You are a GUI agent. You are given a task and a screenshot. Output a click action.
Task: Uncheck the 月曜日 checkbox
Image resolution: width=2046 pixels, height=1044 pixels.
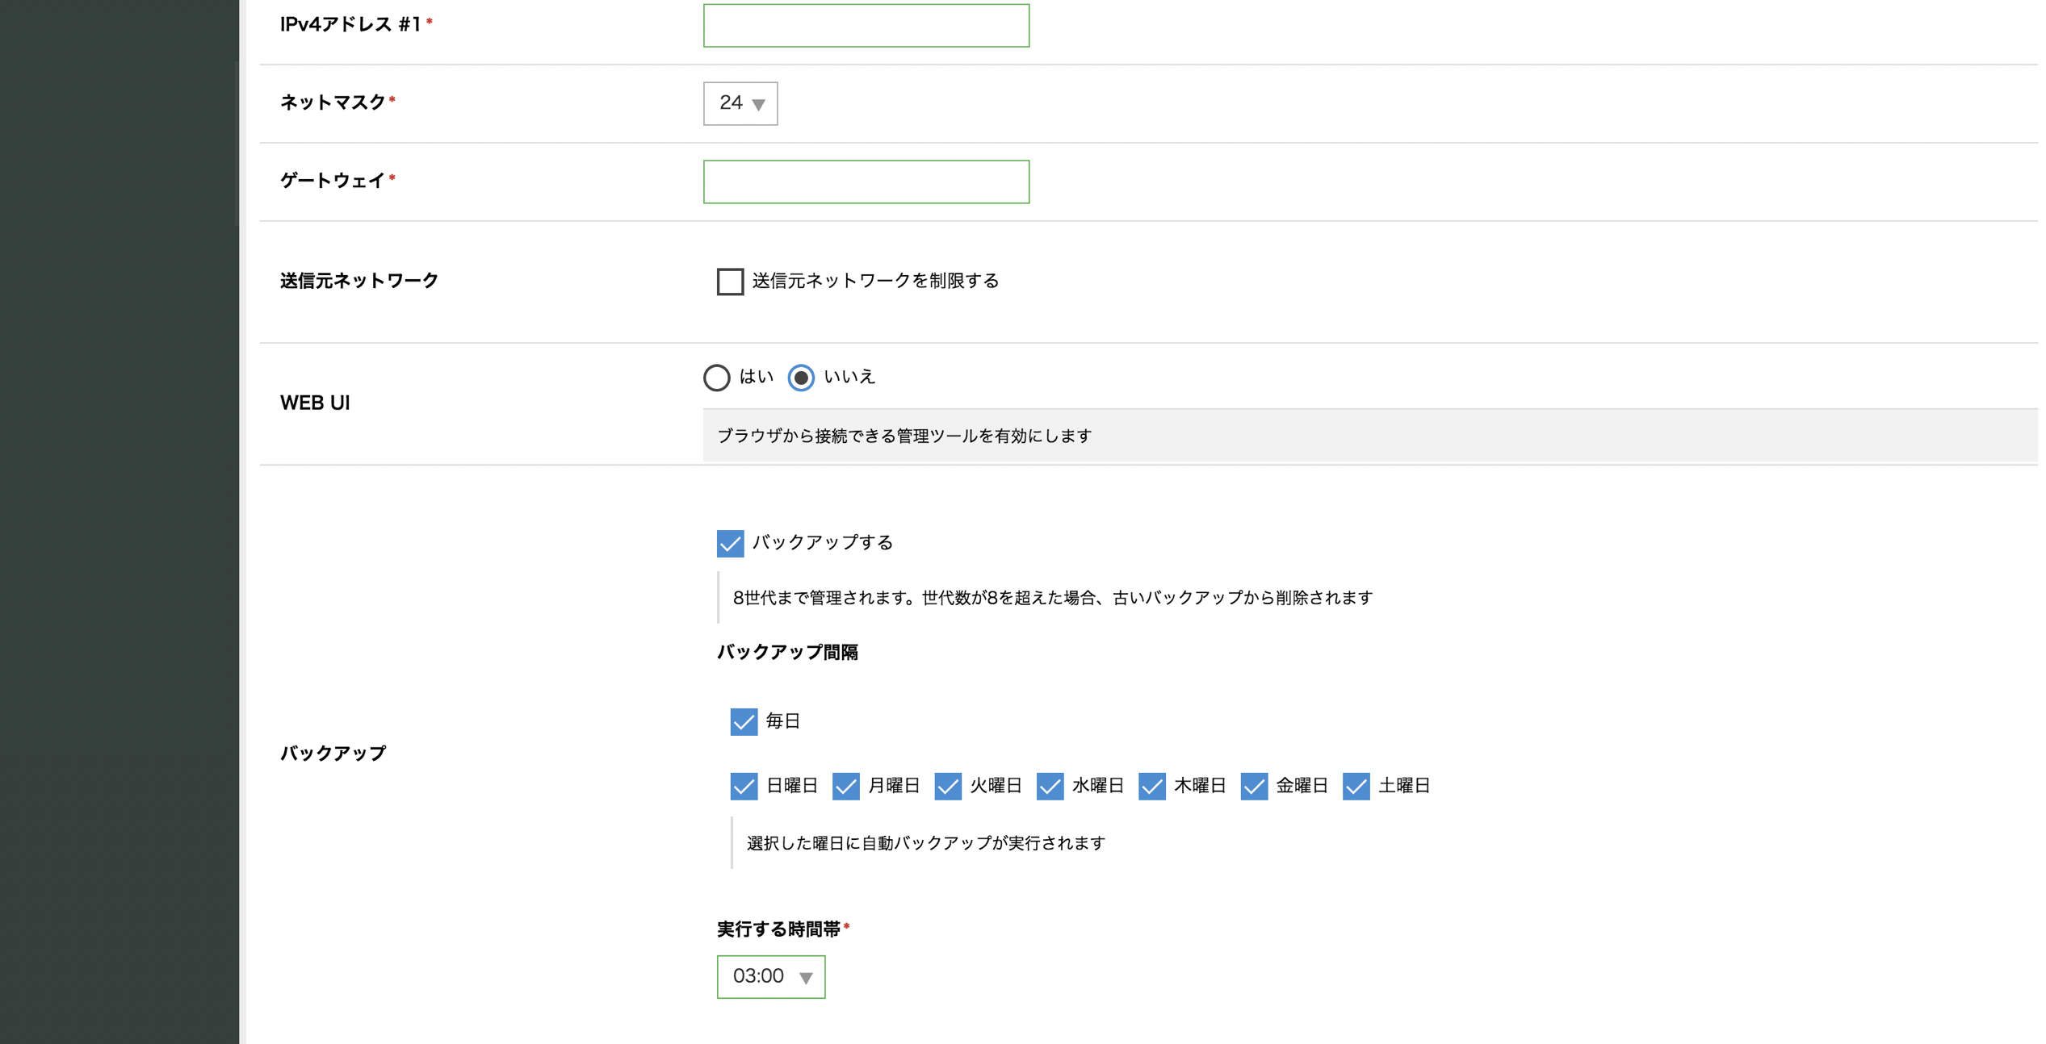(845, 786)
